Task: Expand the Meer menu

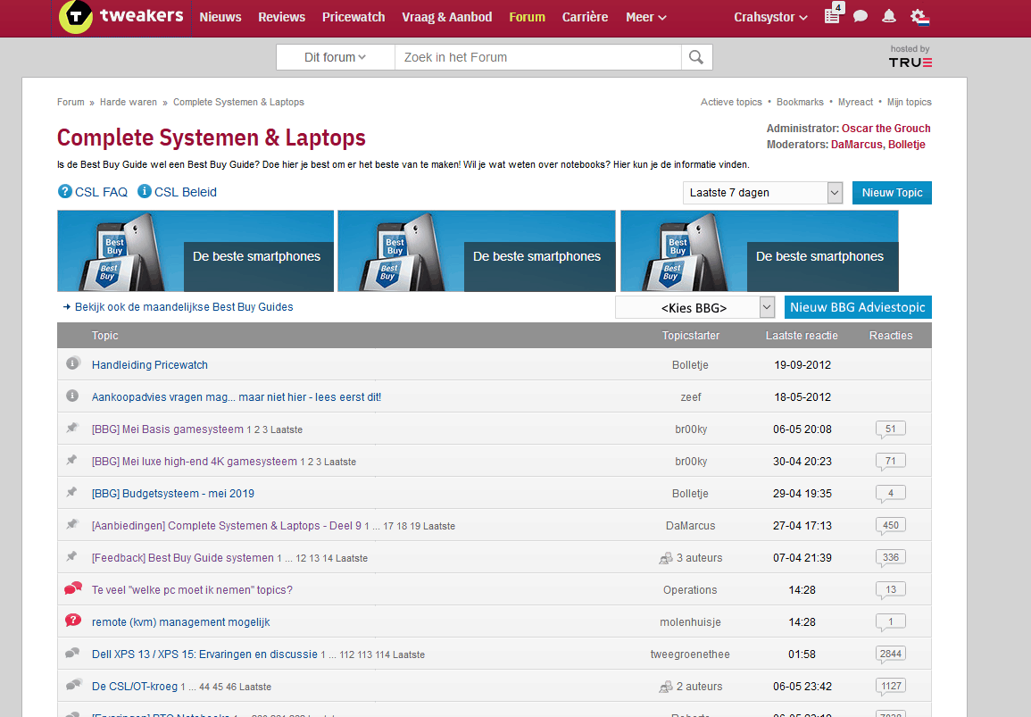Action: click(x=645, y=17)
